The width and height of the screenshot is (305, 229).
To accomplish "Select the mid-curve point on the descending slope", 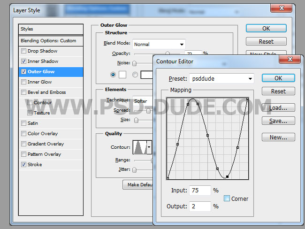I will [x=207, y=136].
